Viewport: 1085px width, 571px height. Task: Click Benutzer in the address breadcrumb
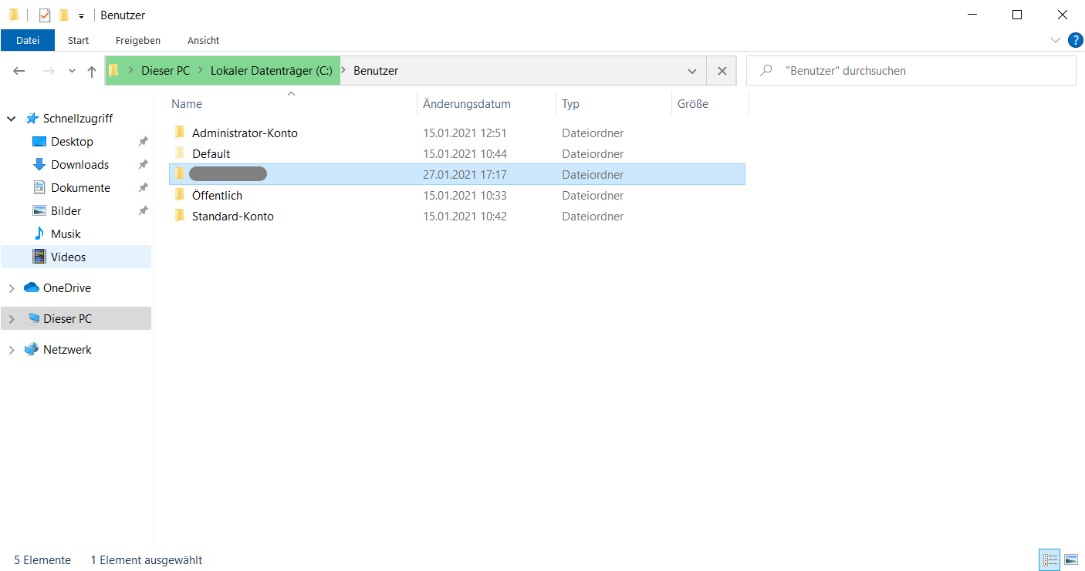coord(376,71)
